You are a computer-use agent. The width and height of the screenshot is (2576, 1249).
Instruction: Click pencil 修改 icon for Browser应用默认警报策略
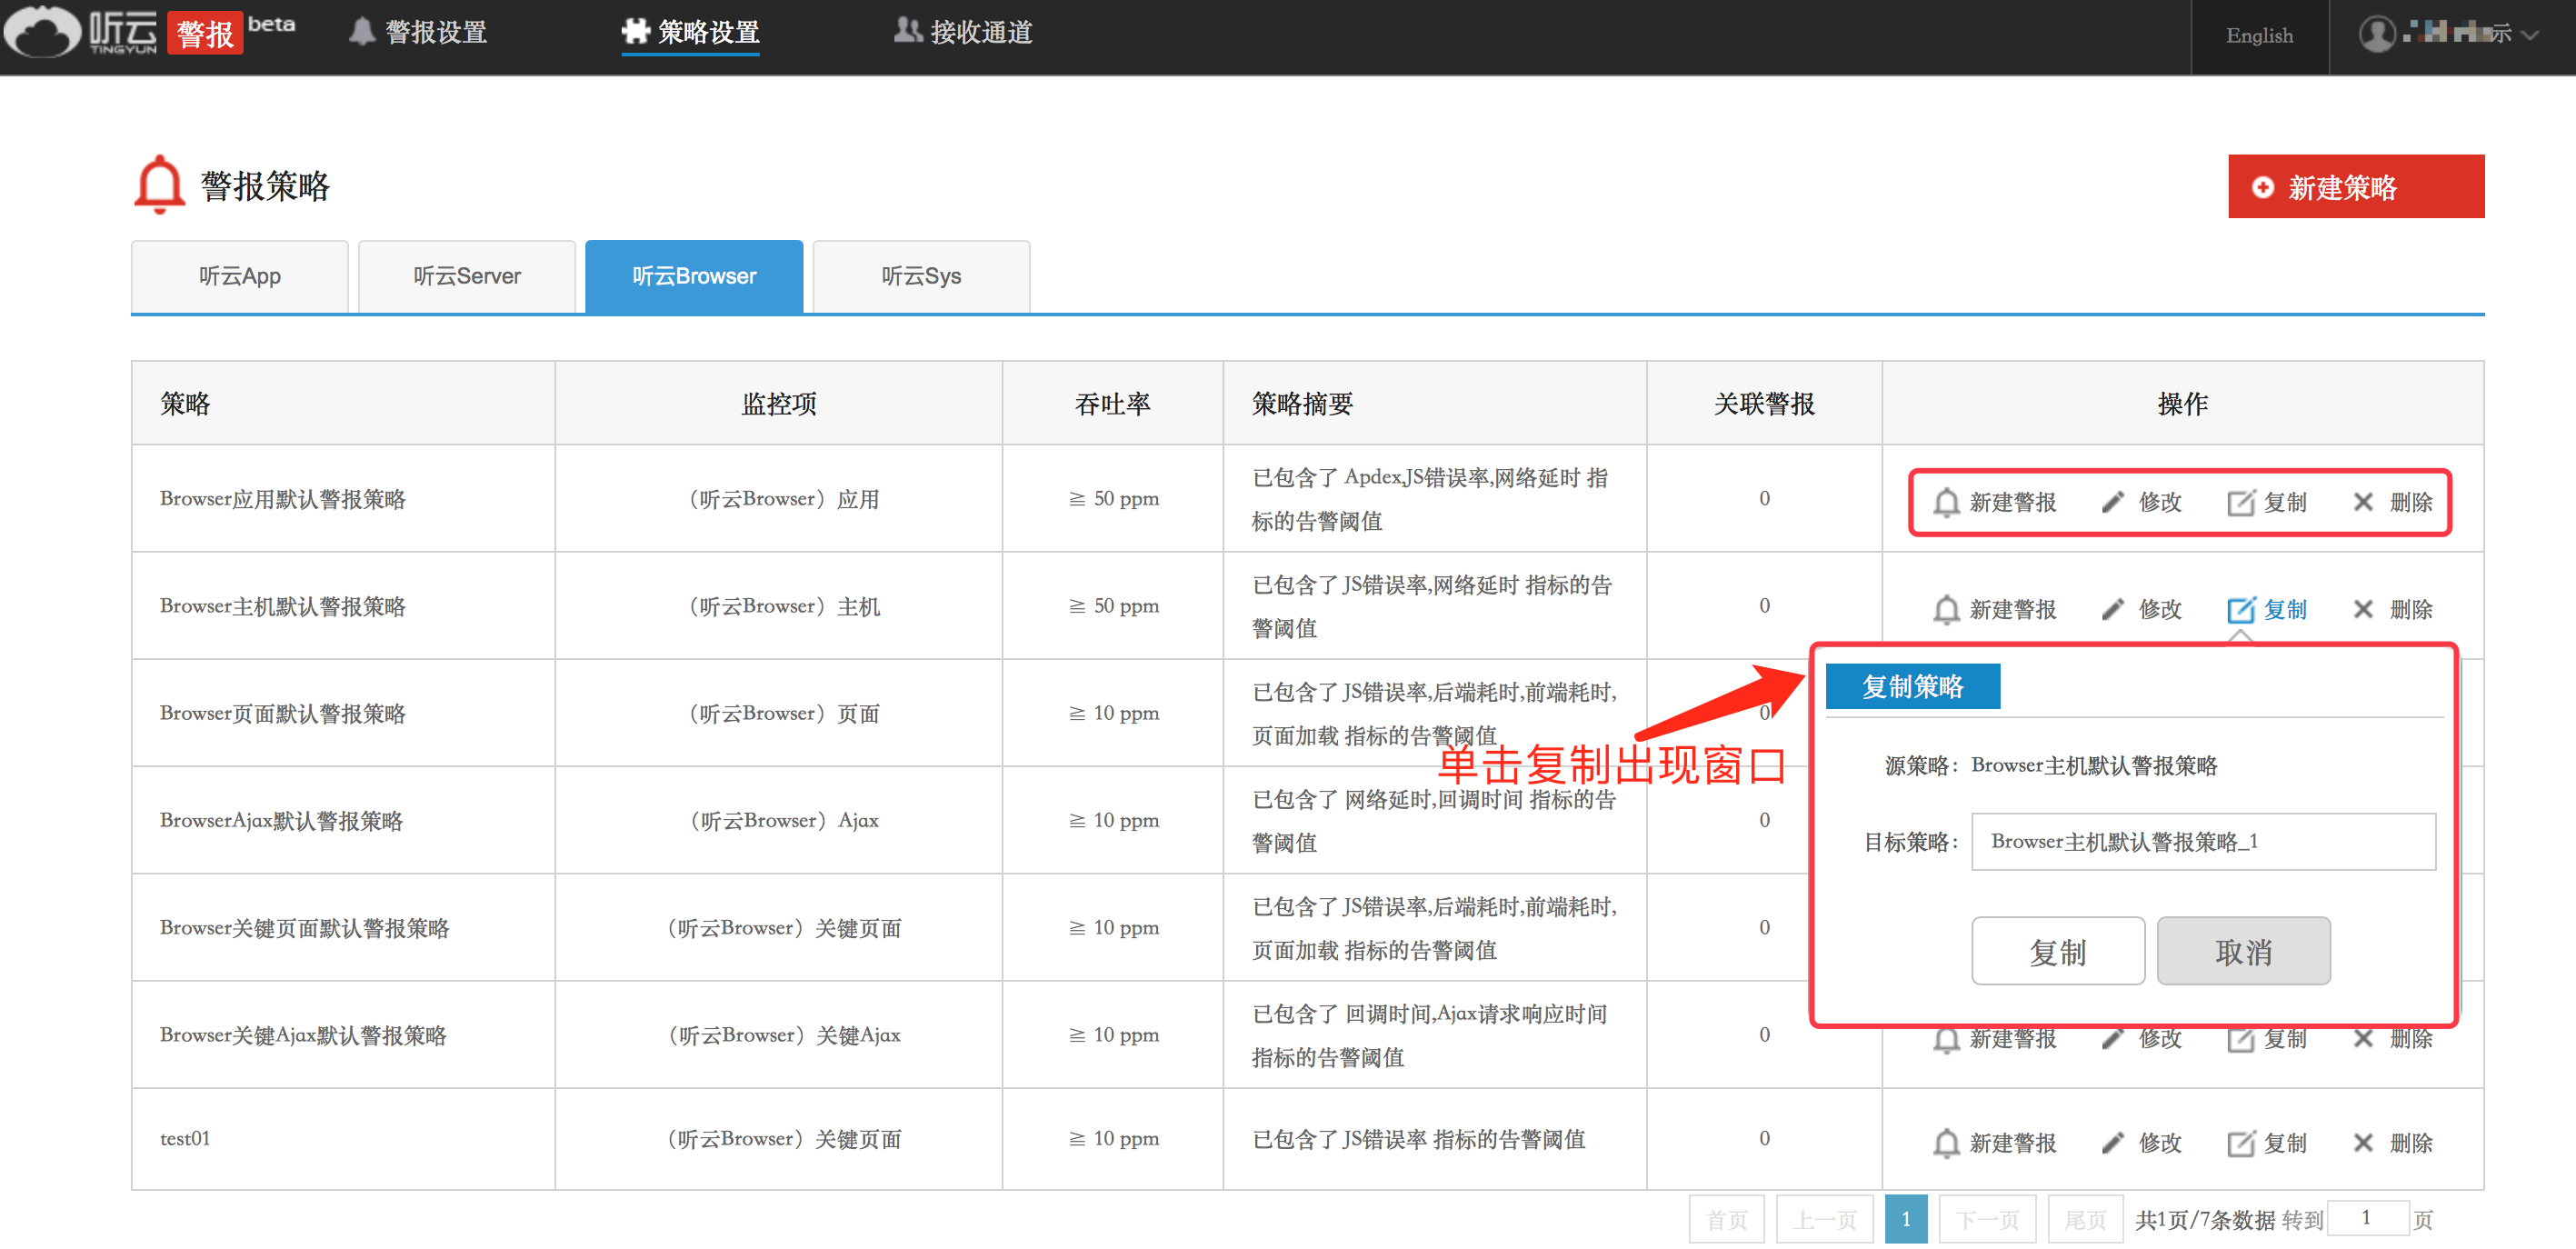[x=2113, y=502]
